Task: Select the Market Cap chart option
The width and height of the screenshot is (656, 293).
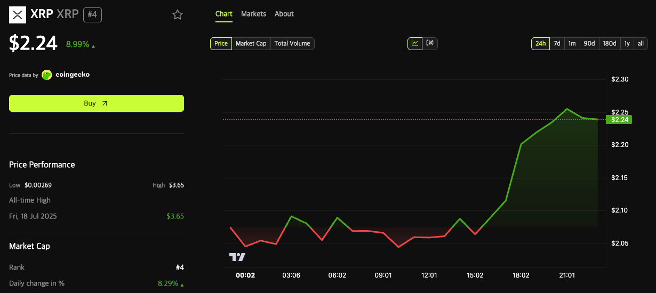Action: [251, 44]
